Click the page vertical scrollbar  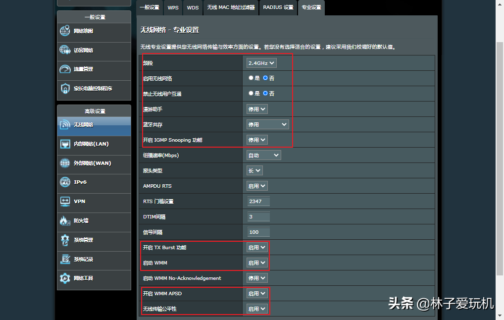(x=500, y=159)
